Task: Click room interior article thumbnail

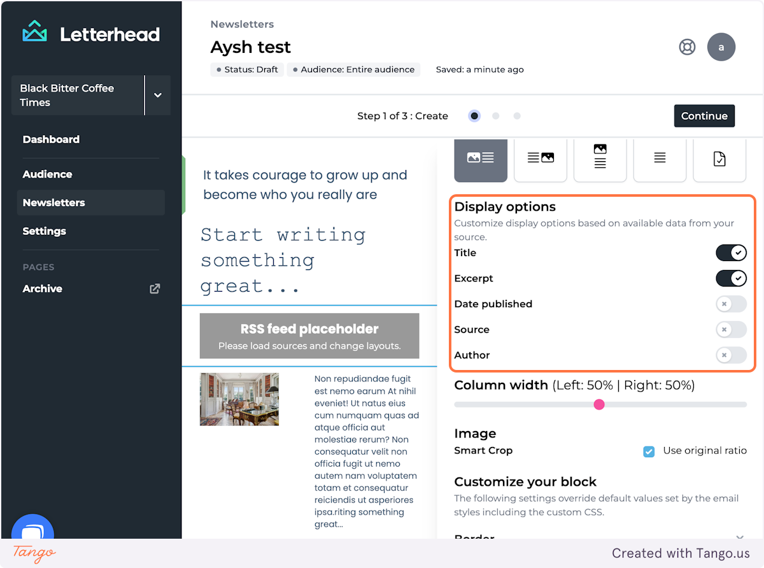Action: pos(239,399)
